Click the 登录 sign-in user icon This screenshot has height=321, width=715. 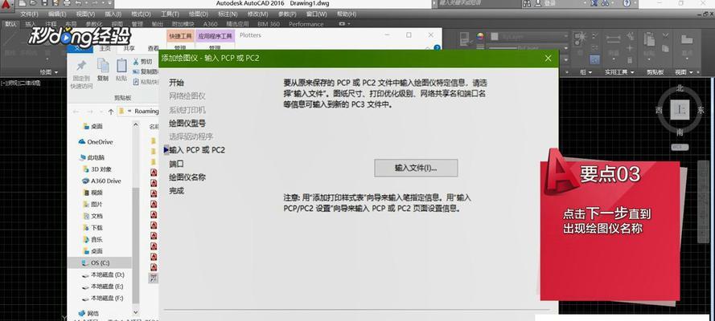[539, 3]
